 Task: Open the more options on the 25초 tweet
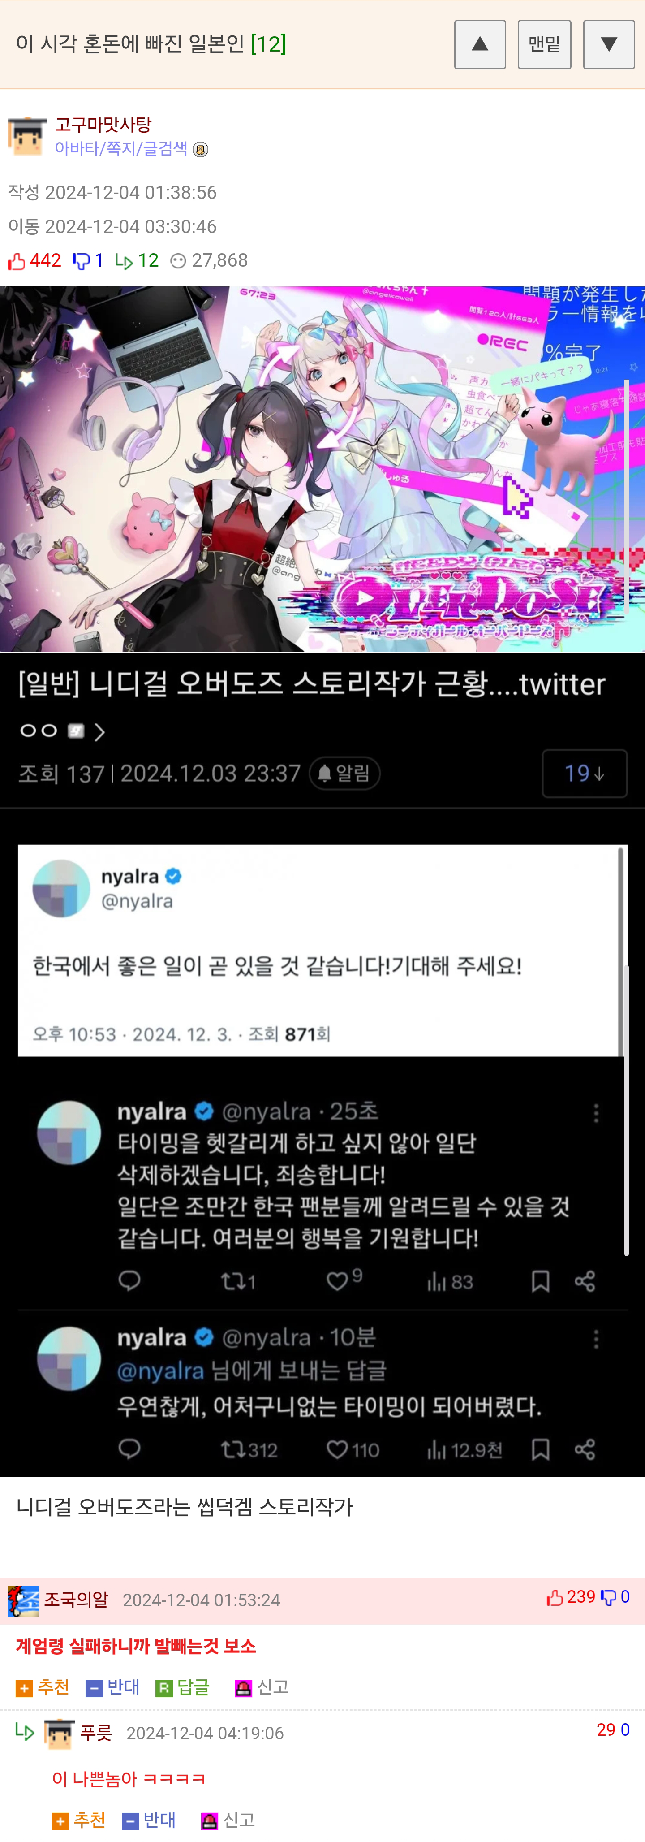point(596,1113)
